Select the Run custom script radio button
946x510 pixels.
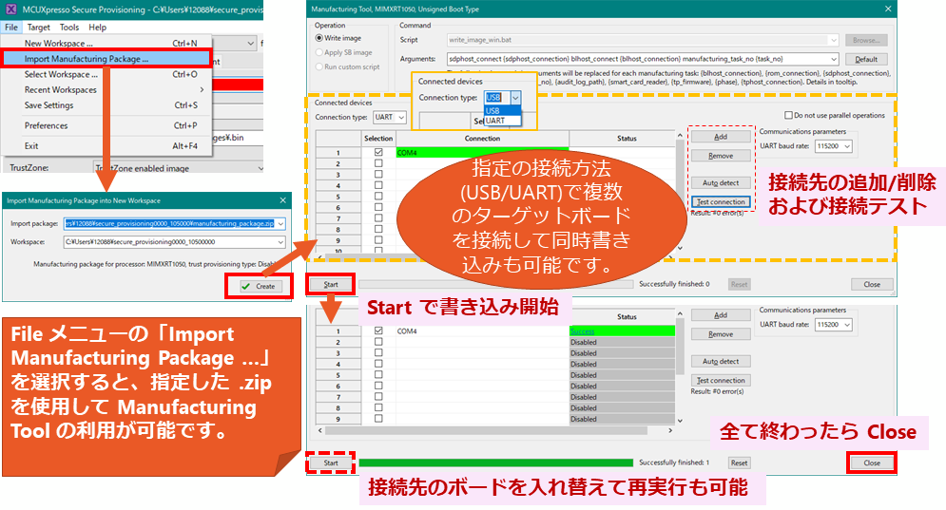pyautogui.click(x=319, y=66)
